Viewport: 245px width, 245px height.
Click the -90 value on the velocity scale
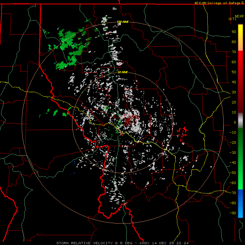pos(233,213)
